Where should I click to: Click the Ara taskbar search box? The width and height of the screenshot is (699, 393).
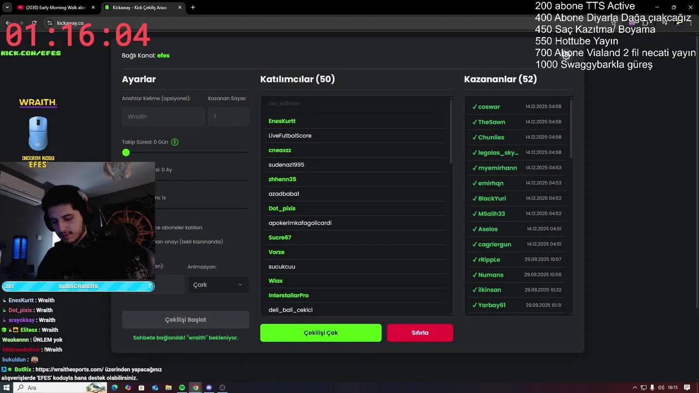click(60, 388)
